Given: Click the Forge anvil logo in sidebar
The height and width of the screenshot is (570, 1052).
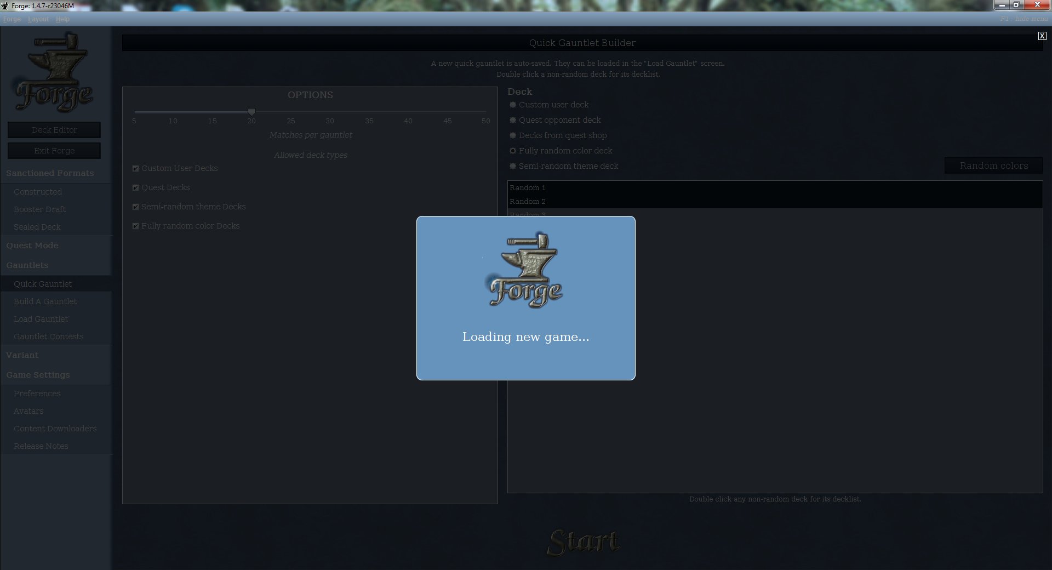Looking at the screenshot, I should (54, 73).
